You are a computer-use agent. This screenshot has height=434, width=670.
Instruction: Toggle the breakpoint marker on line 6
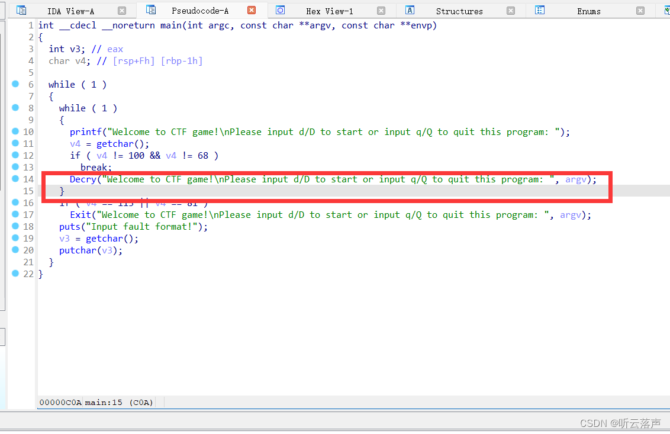coord(16,84)
